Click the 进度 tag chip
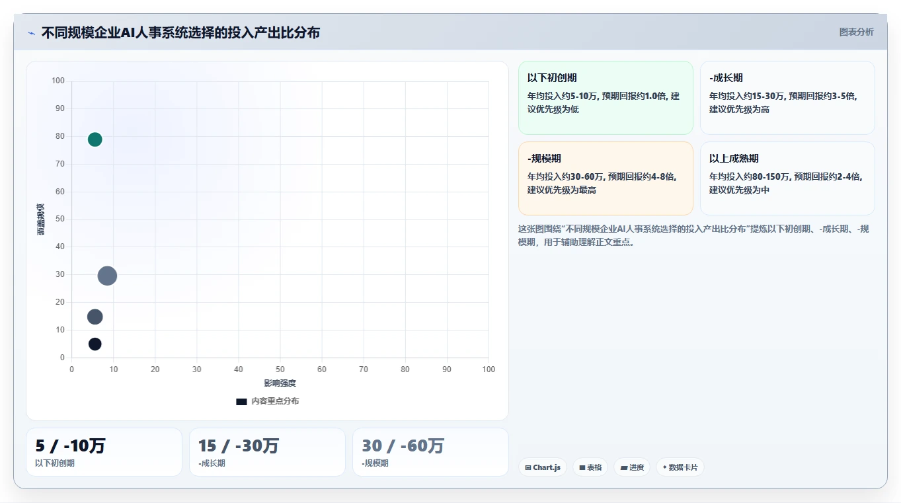Image resolution: width=901 pixels, height=503 pixels. pyautogui.click(x=632, y=467)
